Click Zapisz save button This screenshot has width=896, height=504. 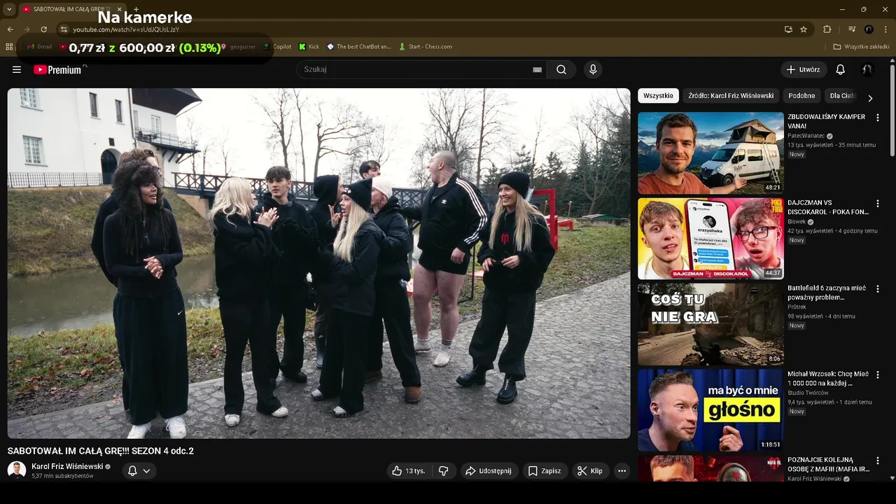point(545,471)
